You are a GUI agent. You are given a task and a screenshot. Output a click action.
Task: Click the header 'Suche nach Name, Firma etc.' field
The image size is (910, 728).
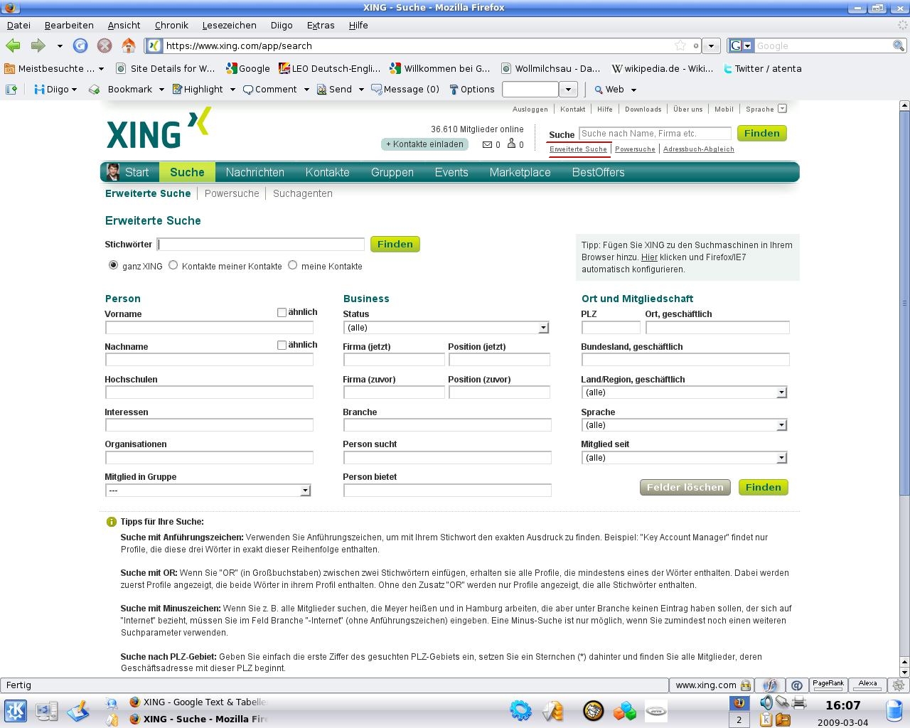tap(655, 134)
